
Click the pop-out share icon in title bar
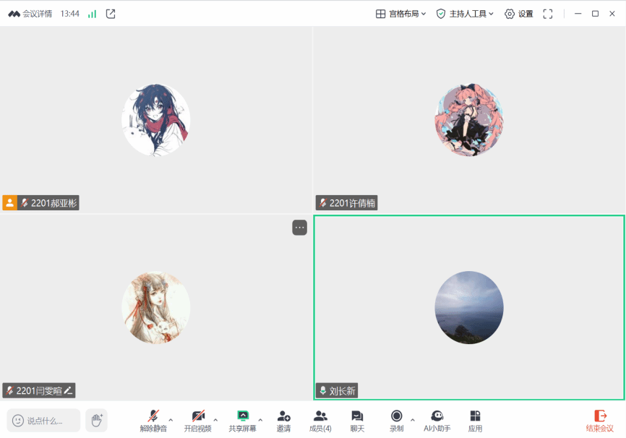(111, 14)
